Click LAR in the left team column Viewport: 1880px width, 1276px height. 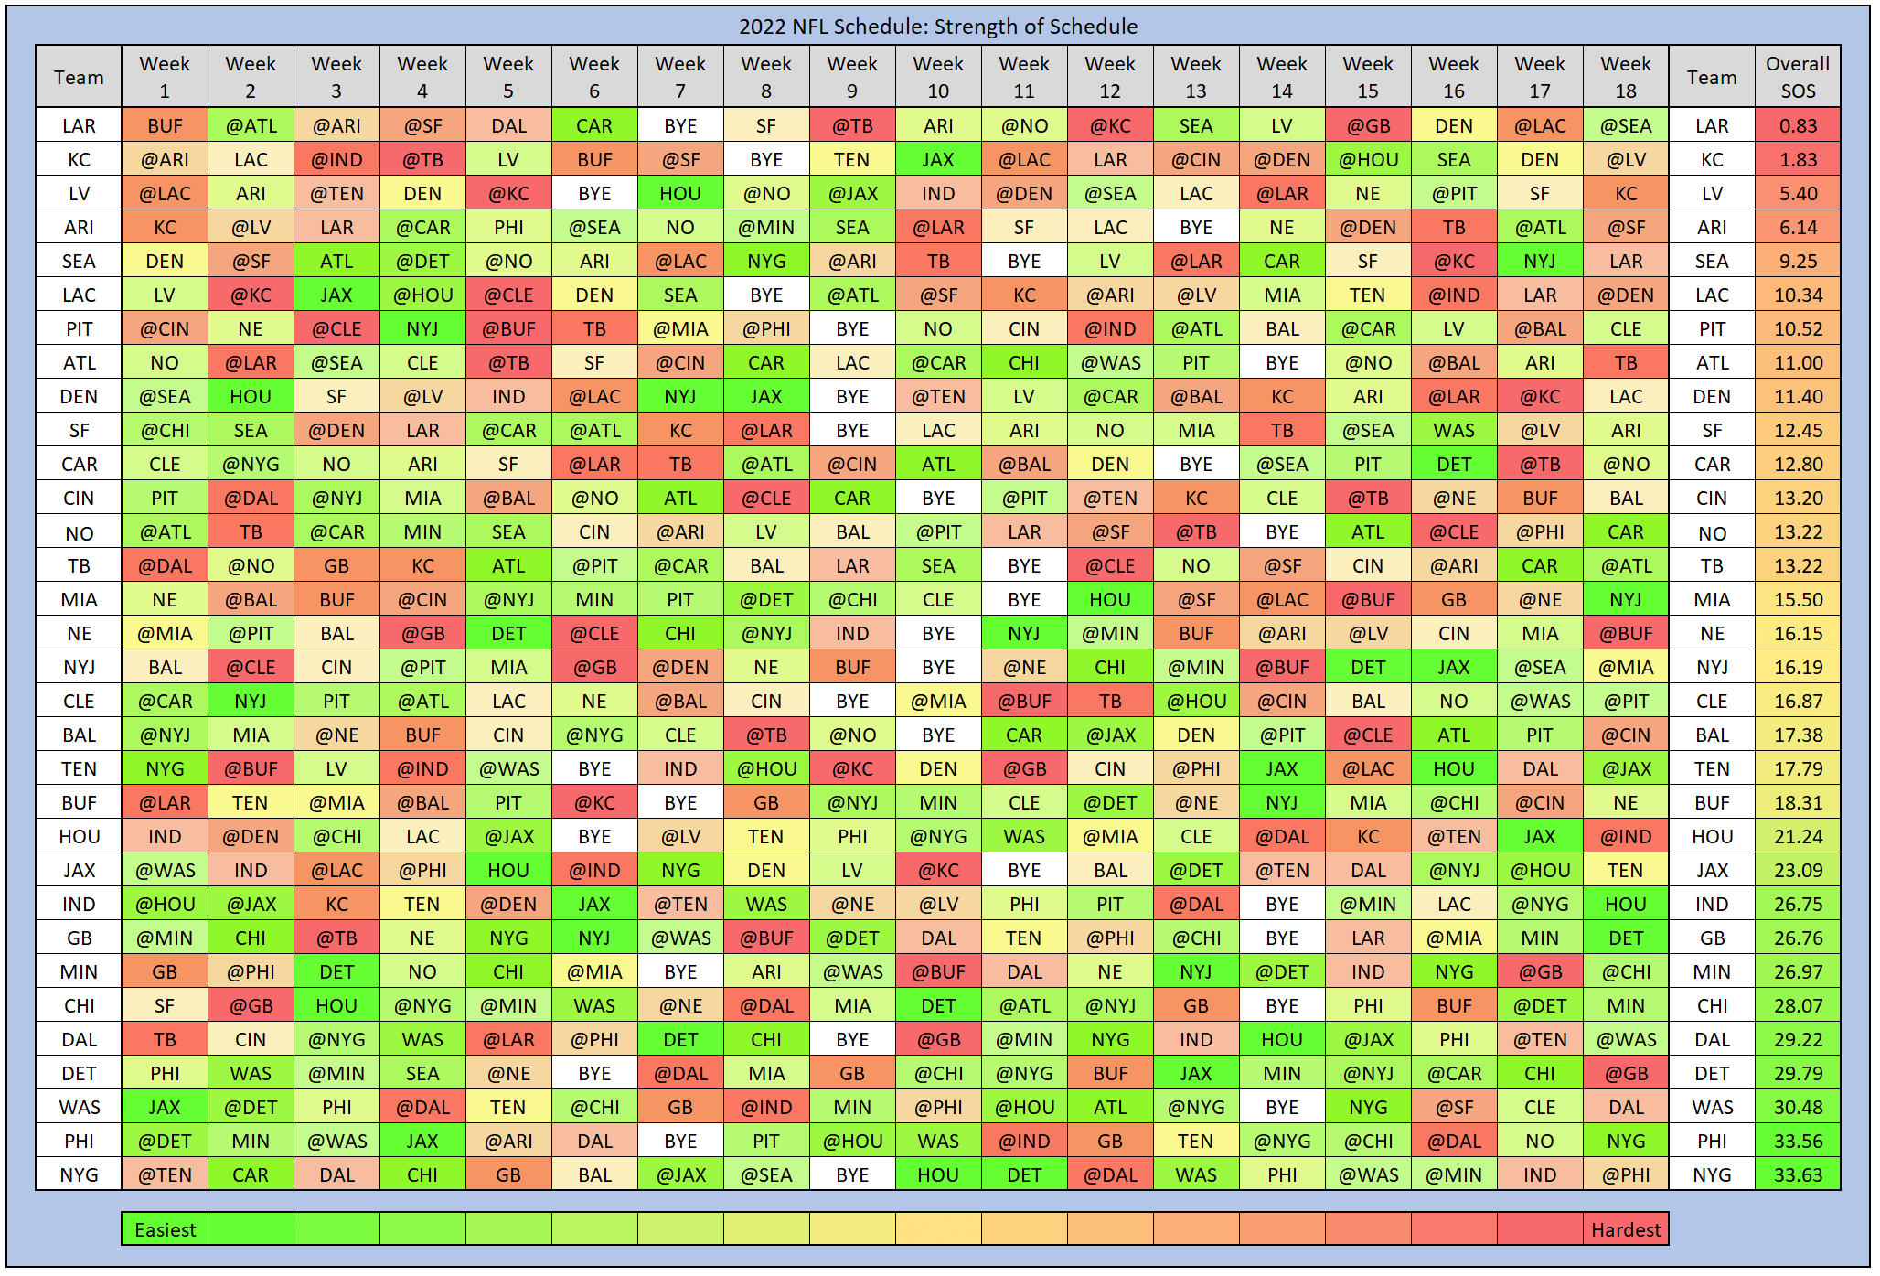click(x=79, y=125)
